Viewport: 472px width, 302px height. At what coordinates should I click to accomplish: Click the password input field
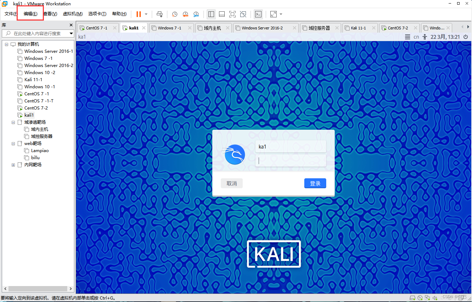[290, 161]
